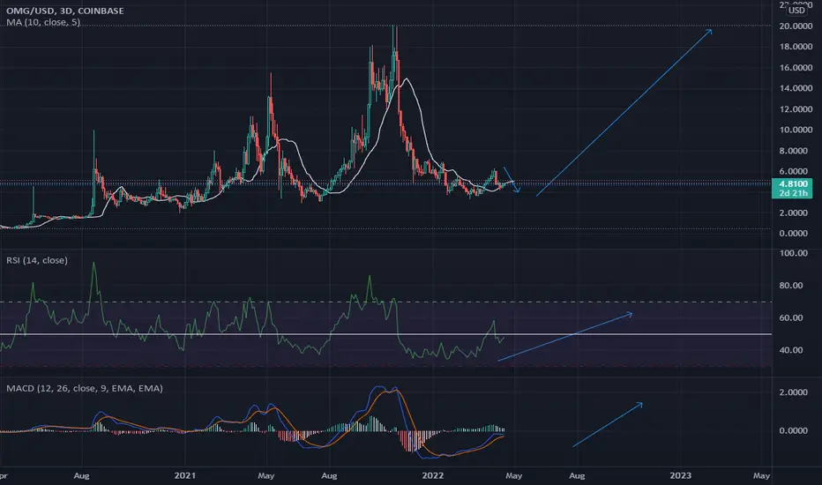This screenshot has width=822, height=485.
Task: Click the 20.0000 price axis label
Action: 796,26
